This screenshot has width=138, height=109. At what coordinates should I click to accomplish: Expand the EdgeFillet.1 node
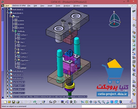click(16, 60)
